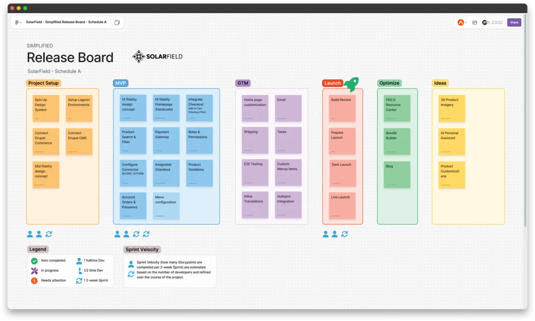Click the purple In progress marker
The width and height of the screenshot is (535, 321).
(x=33, y=270)
